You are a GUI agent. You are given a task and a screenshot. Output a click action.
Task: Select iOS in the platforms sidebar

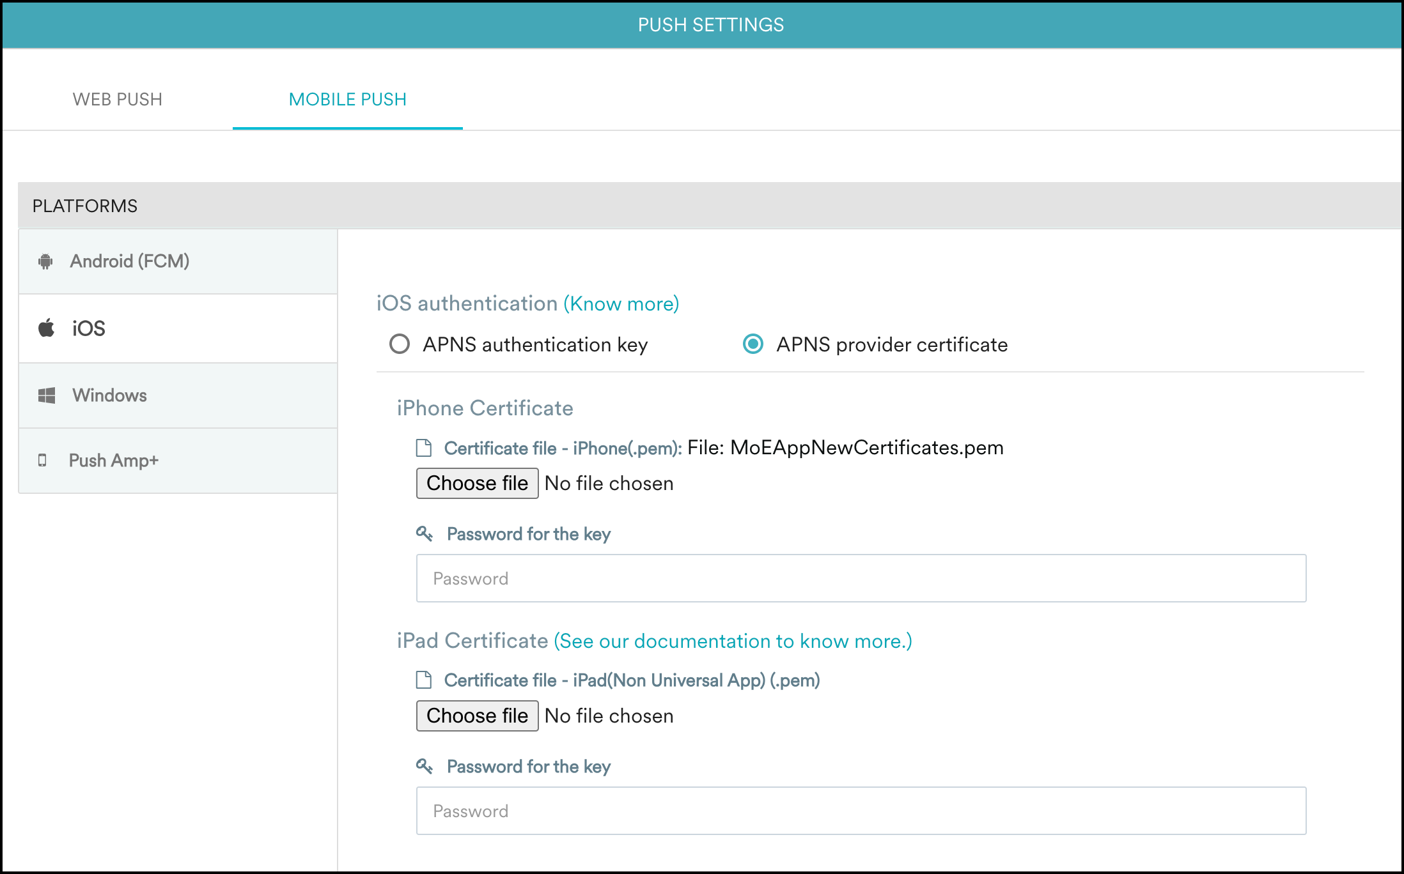click(x=88, y=327)
